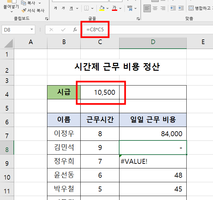Screen dimensions: 213x200
Task: Click cell showing value 45
Action: pos(153,189)
